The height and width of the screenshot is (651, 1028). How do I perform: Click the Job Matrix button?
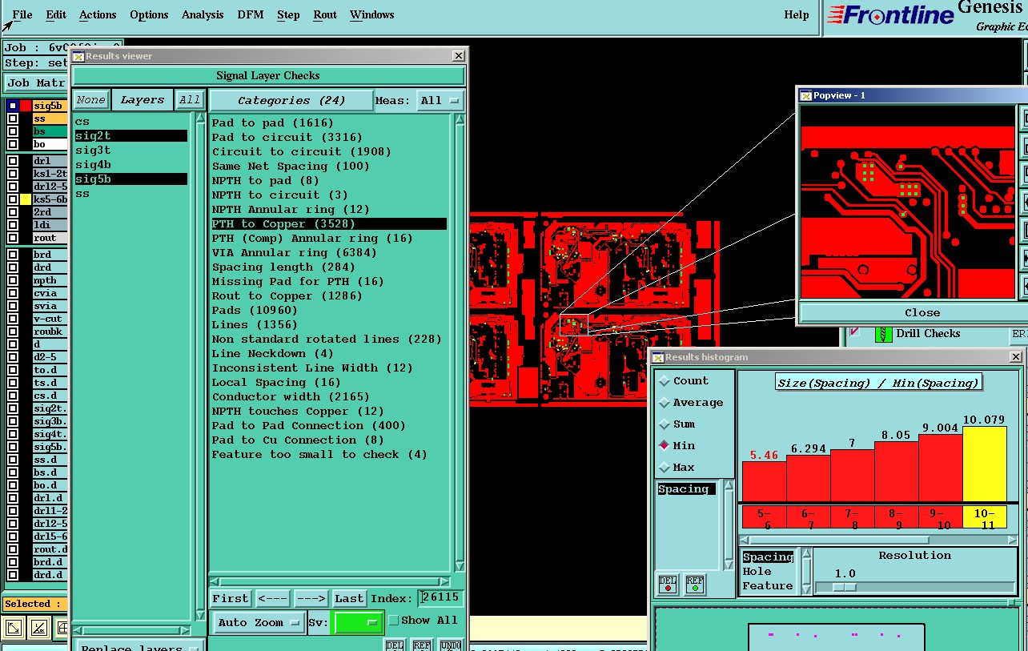(36, 83)
